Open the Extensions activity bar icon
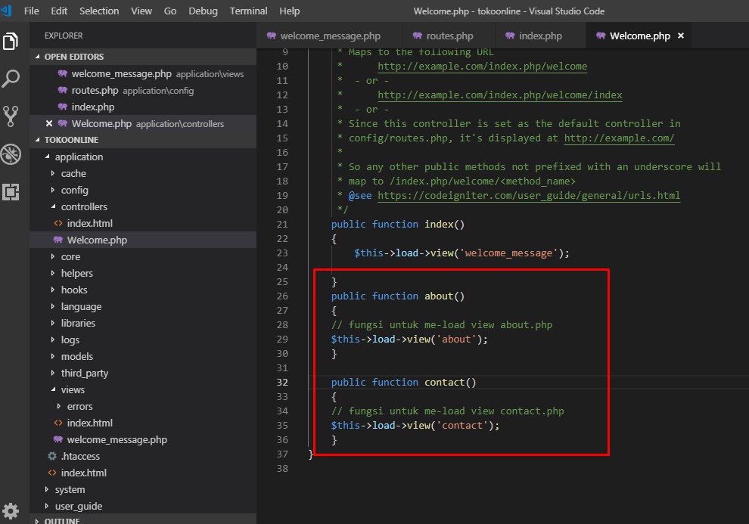This screenshot has height=524, width=749. point(11,192)
